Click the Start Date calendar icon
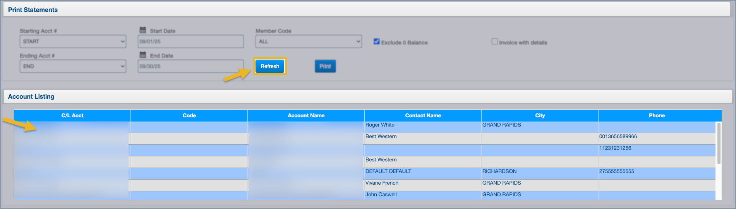The image size is (736, 209). [143, 30]
